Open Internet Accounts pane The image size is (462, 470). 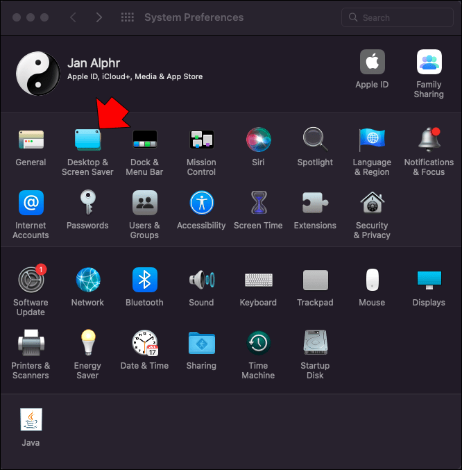click(31, 203)
